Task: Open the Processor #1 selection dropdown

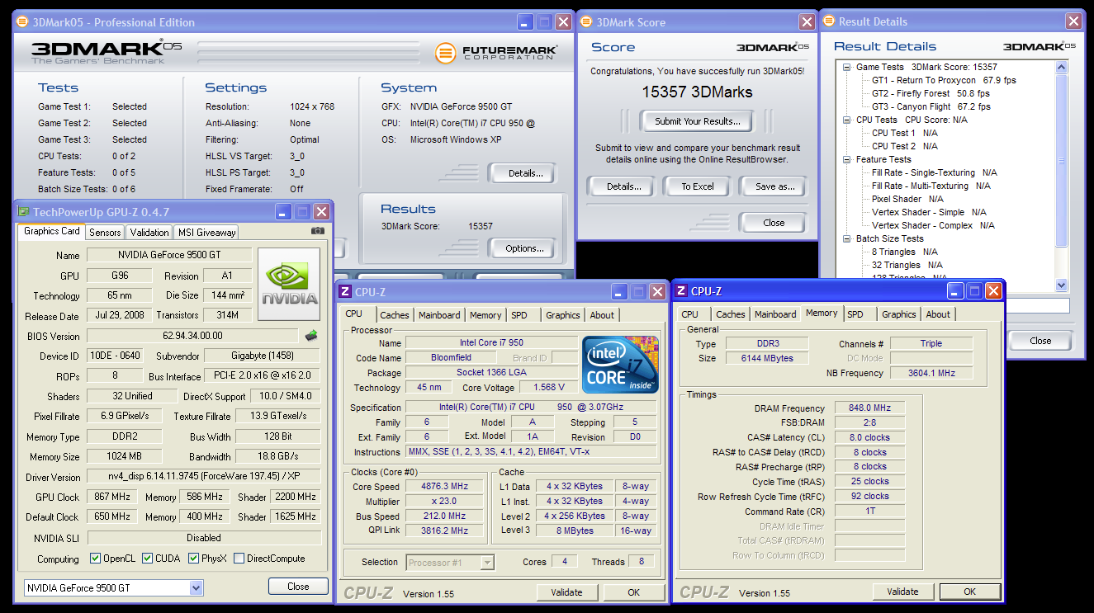Action: click(x=487, y=563)
